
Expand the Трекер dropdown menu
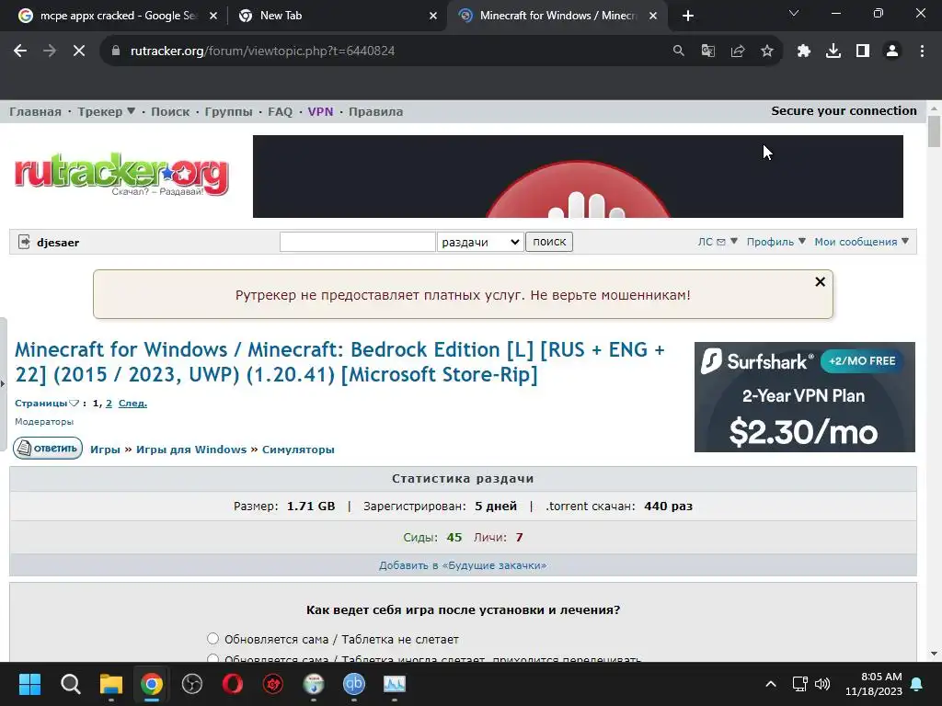coord(106,111)
